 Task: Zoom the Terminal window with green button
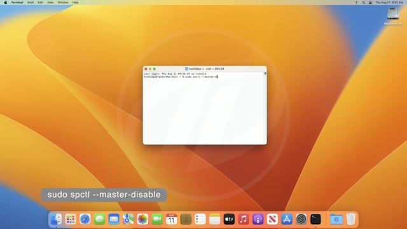point(154,69)
